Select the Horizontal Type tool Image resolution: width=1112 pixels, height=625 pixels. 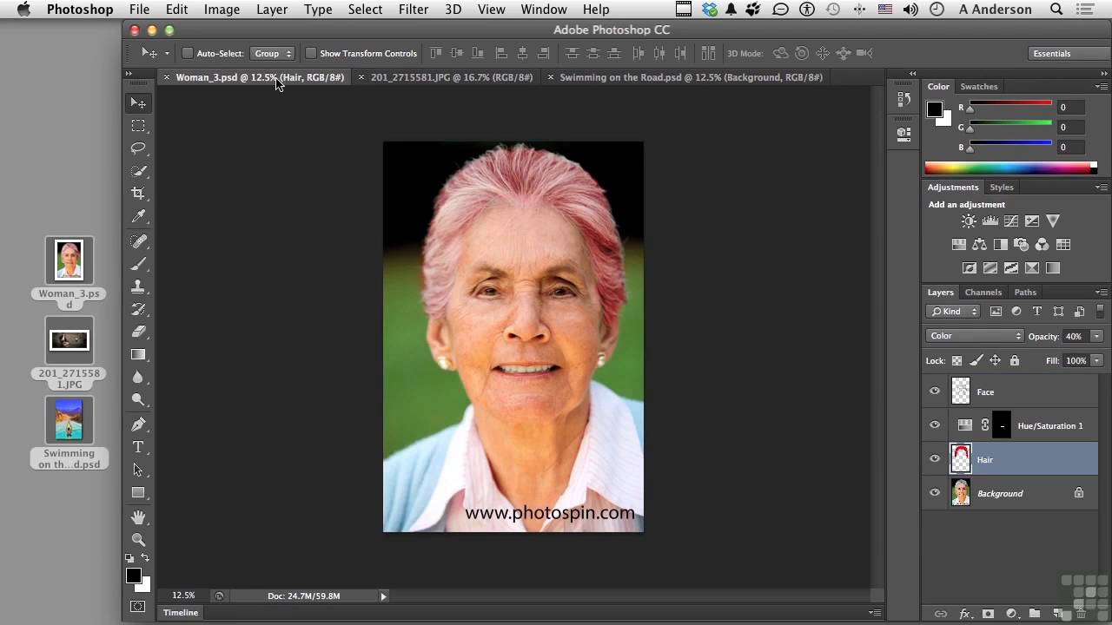138,447
